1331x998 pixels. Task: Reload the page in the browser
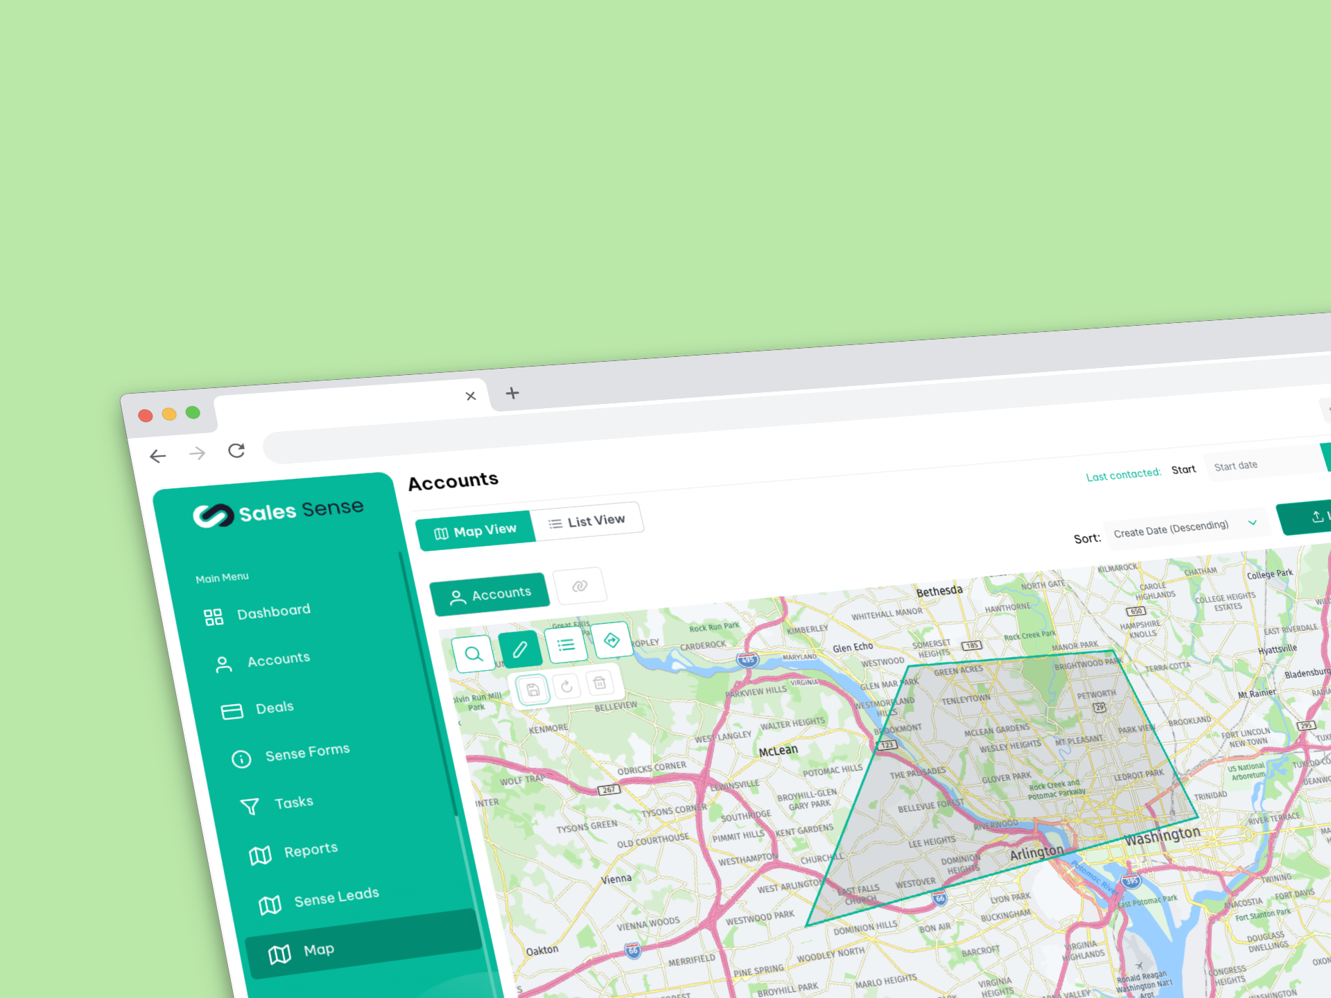click(x=236, y=451)
